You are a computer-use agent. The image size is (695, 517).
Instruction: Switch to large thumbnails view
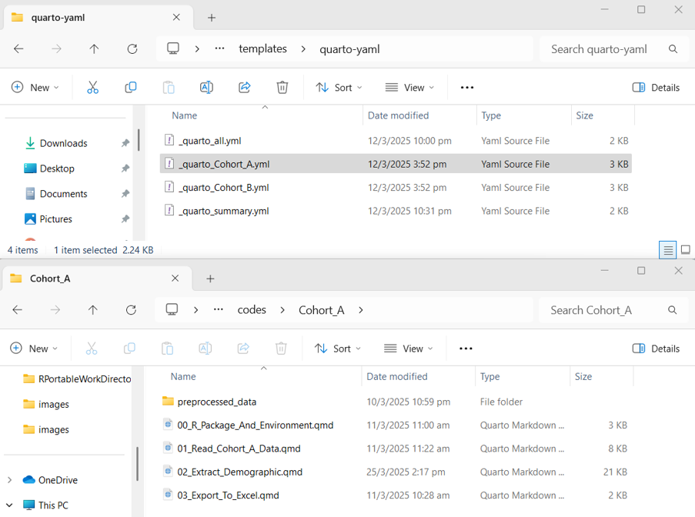coord(685,249)
